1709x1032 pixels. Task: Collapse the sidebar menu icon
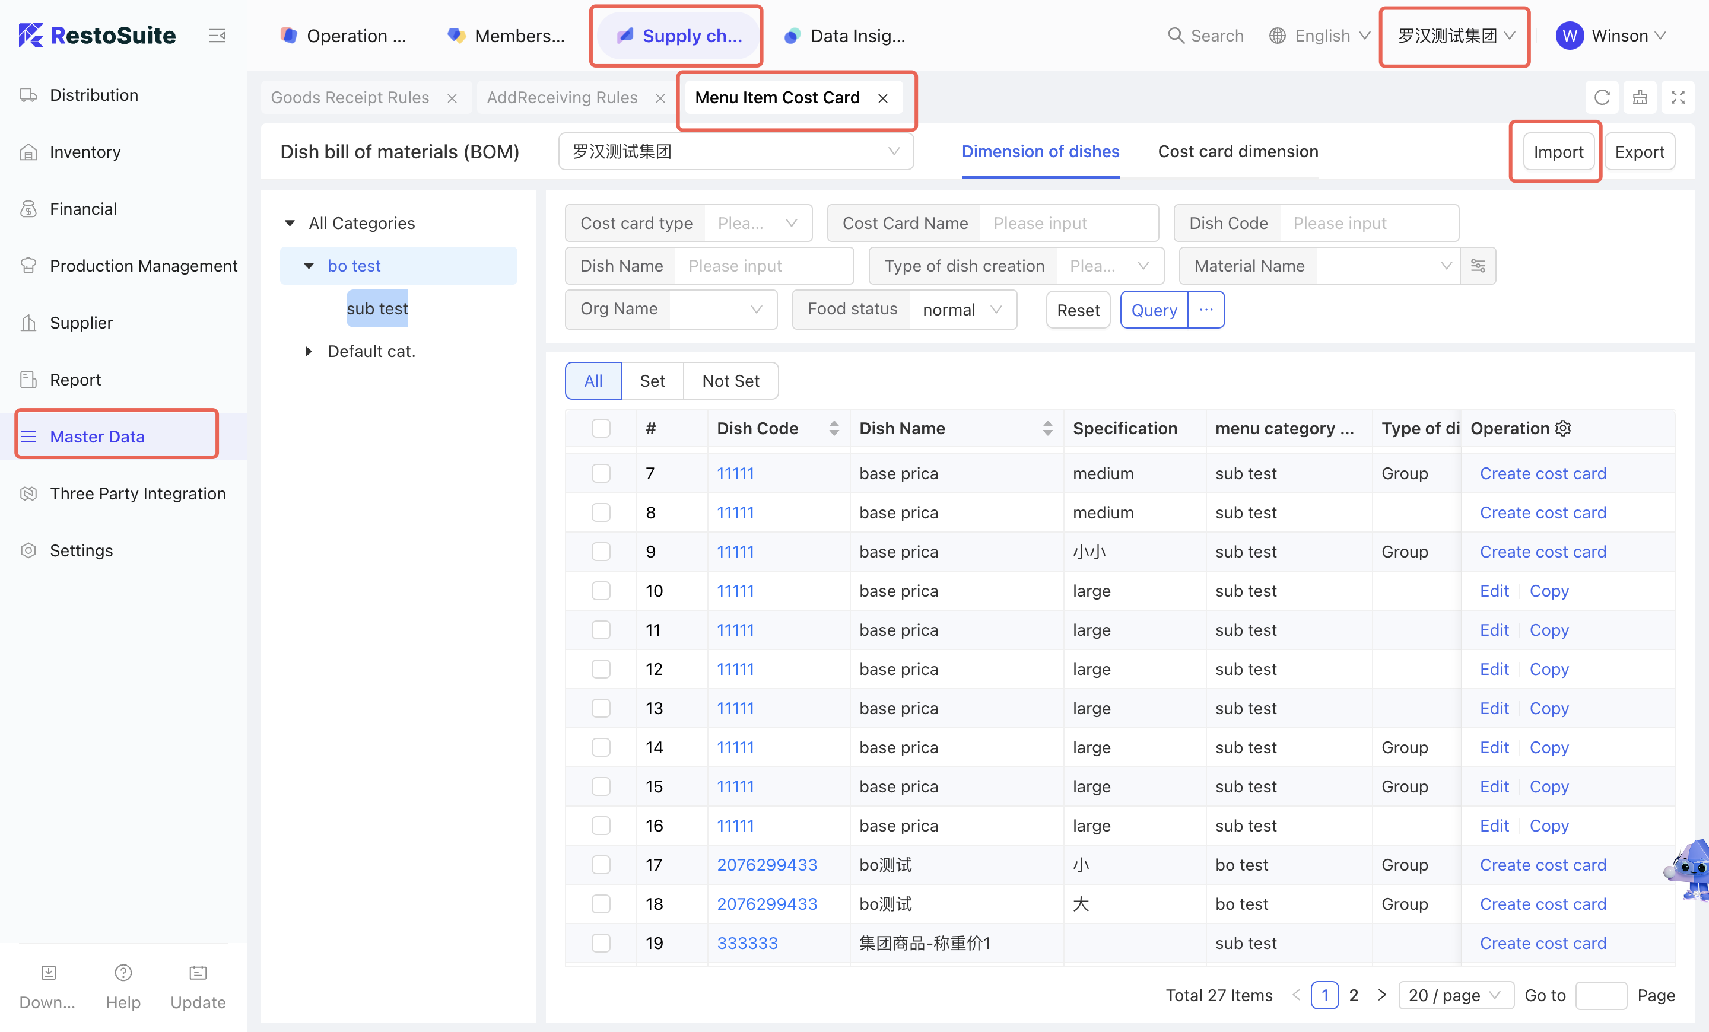tap(217, 36)
